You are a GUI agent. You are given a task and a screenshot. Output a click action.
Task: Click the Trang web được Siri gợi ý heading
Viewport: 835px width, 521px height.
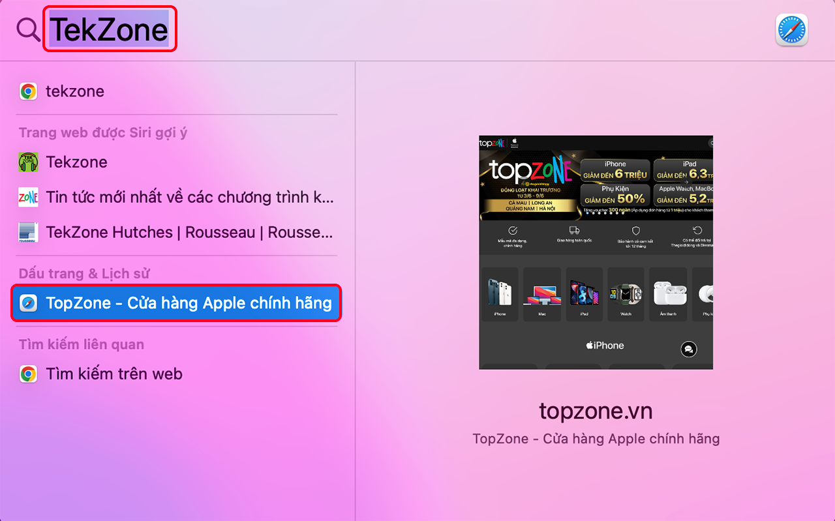103,132
